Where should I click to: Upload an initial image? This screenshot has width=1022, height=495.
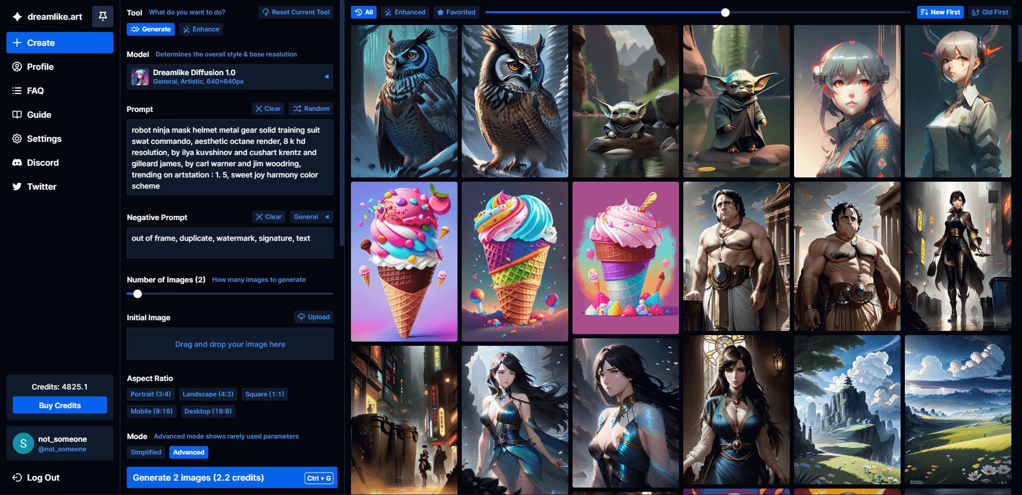pos(314,317)
